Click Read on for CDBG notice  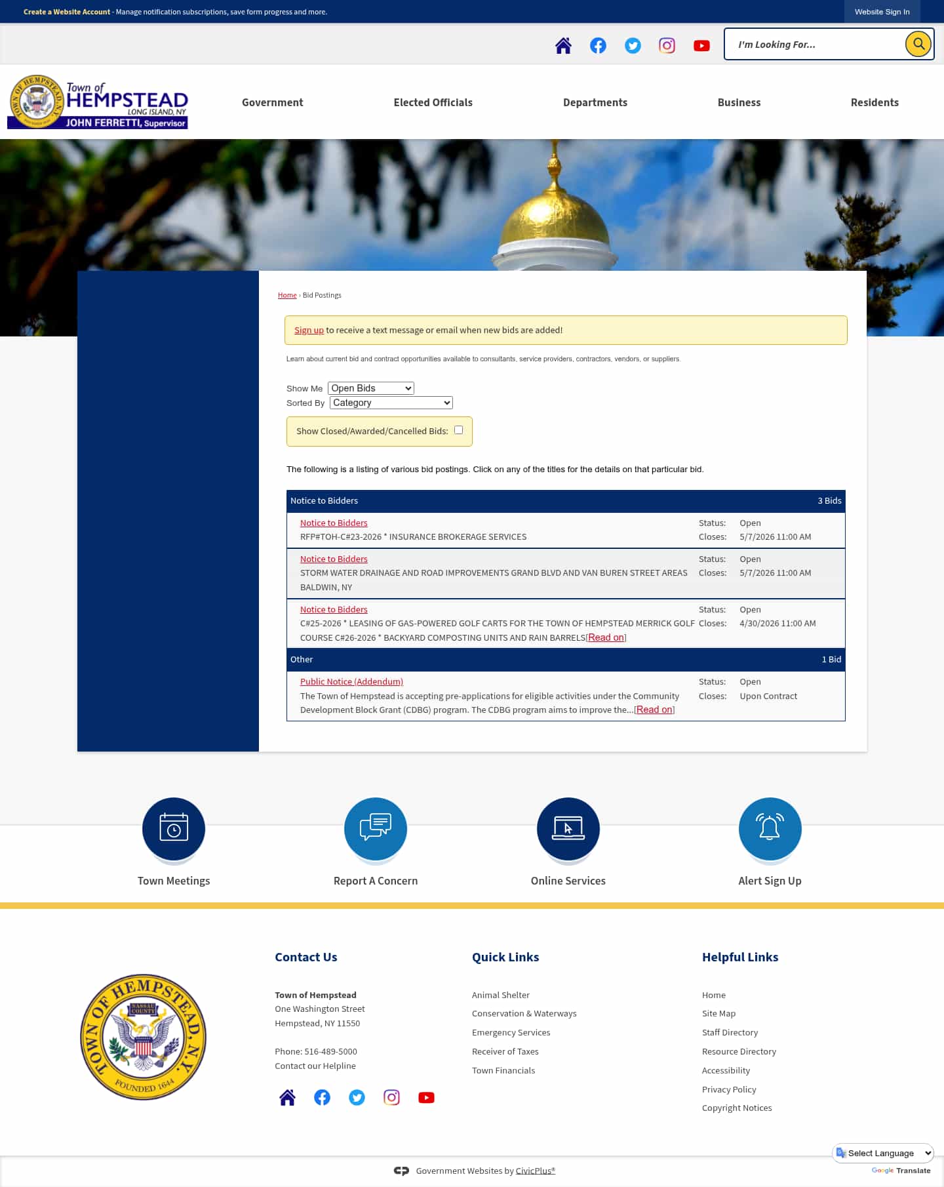click(x=654, y=710)
